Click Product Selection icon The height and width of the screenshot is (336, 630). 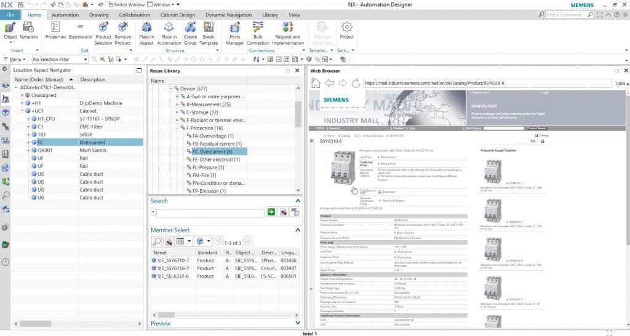(x=103, y=27)
